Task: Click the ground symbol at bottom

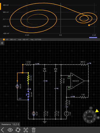Action: tap(45, 122)
